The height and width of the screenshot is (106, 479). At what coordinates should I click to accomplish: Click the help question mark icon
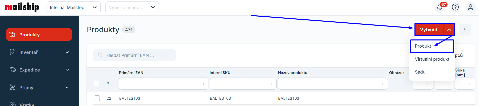coord(455,7)
